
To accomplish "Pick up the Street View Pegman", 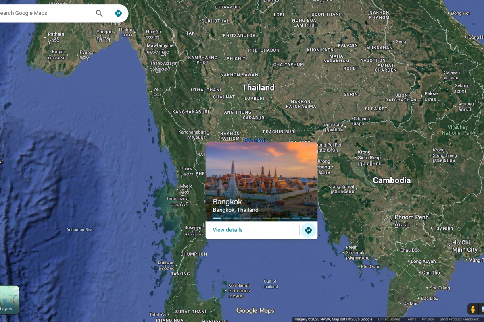I will (x=473, y=309).
